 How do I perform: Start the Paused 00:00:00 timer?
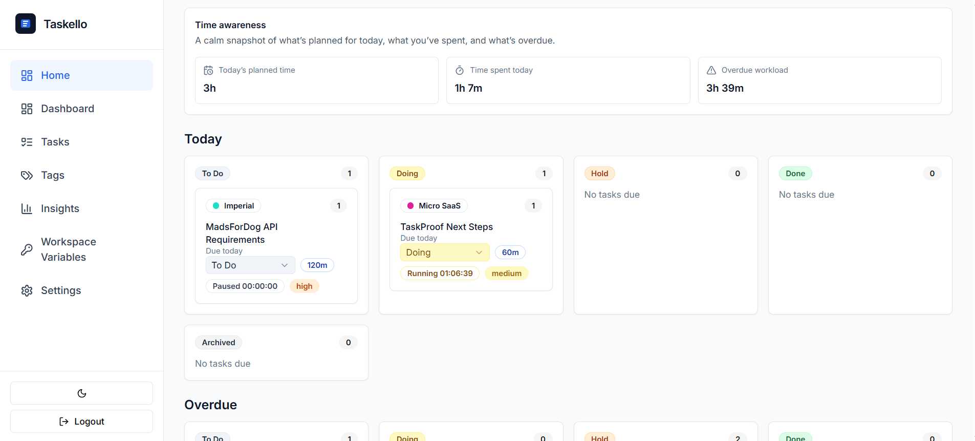point(245,286)
